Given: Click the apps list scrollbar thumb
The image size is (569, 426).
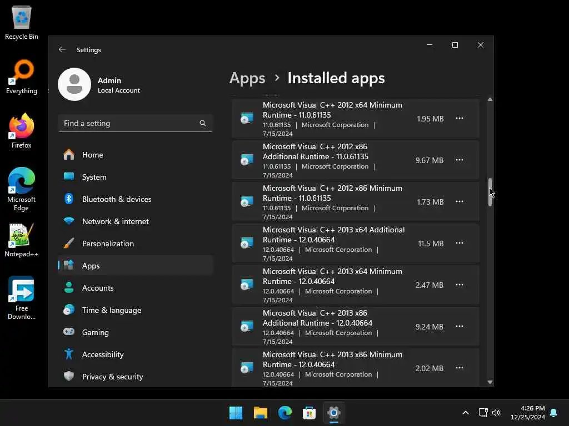Looking at the screenshot, I should coord(490,192).
